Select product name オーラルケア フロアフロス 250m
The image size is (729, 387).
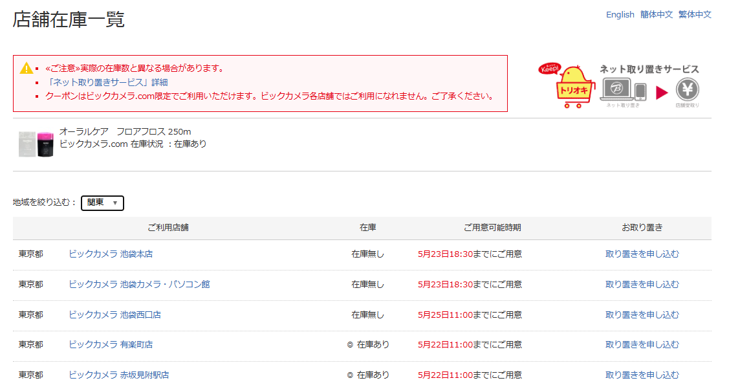point(125,131)
